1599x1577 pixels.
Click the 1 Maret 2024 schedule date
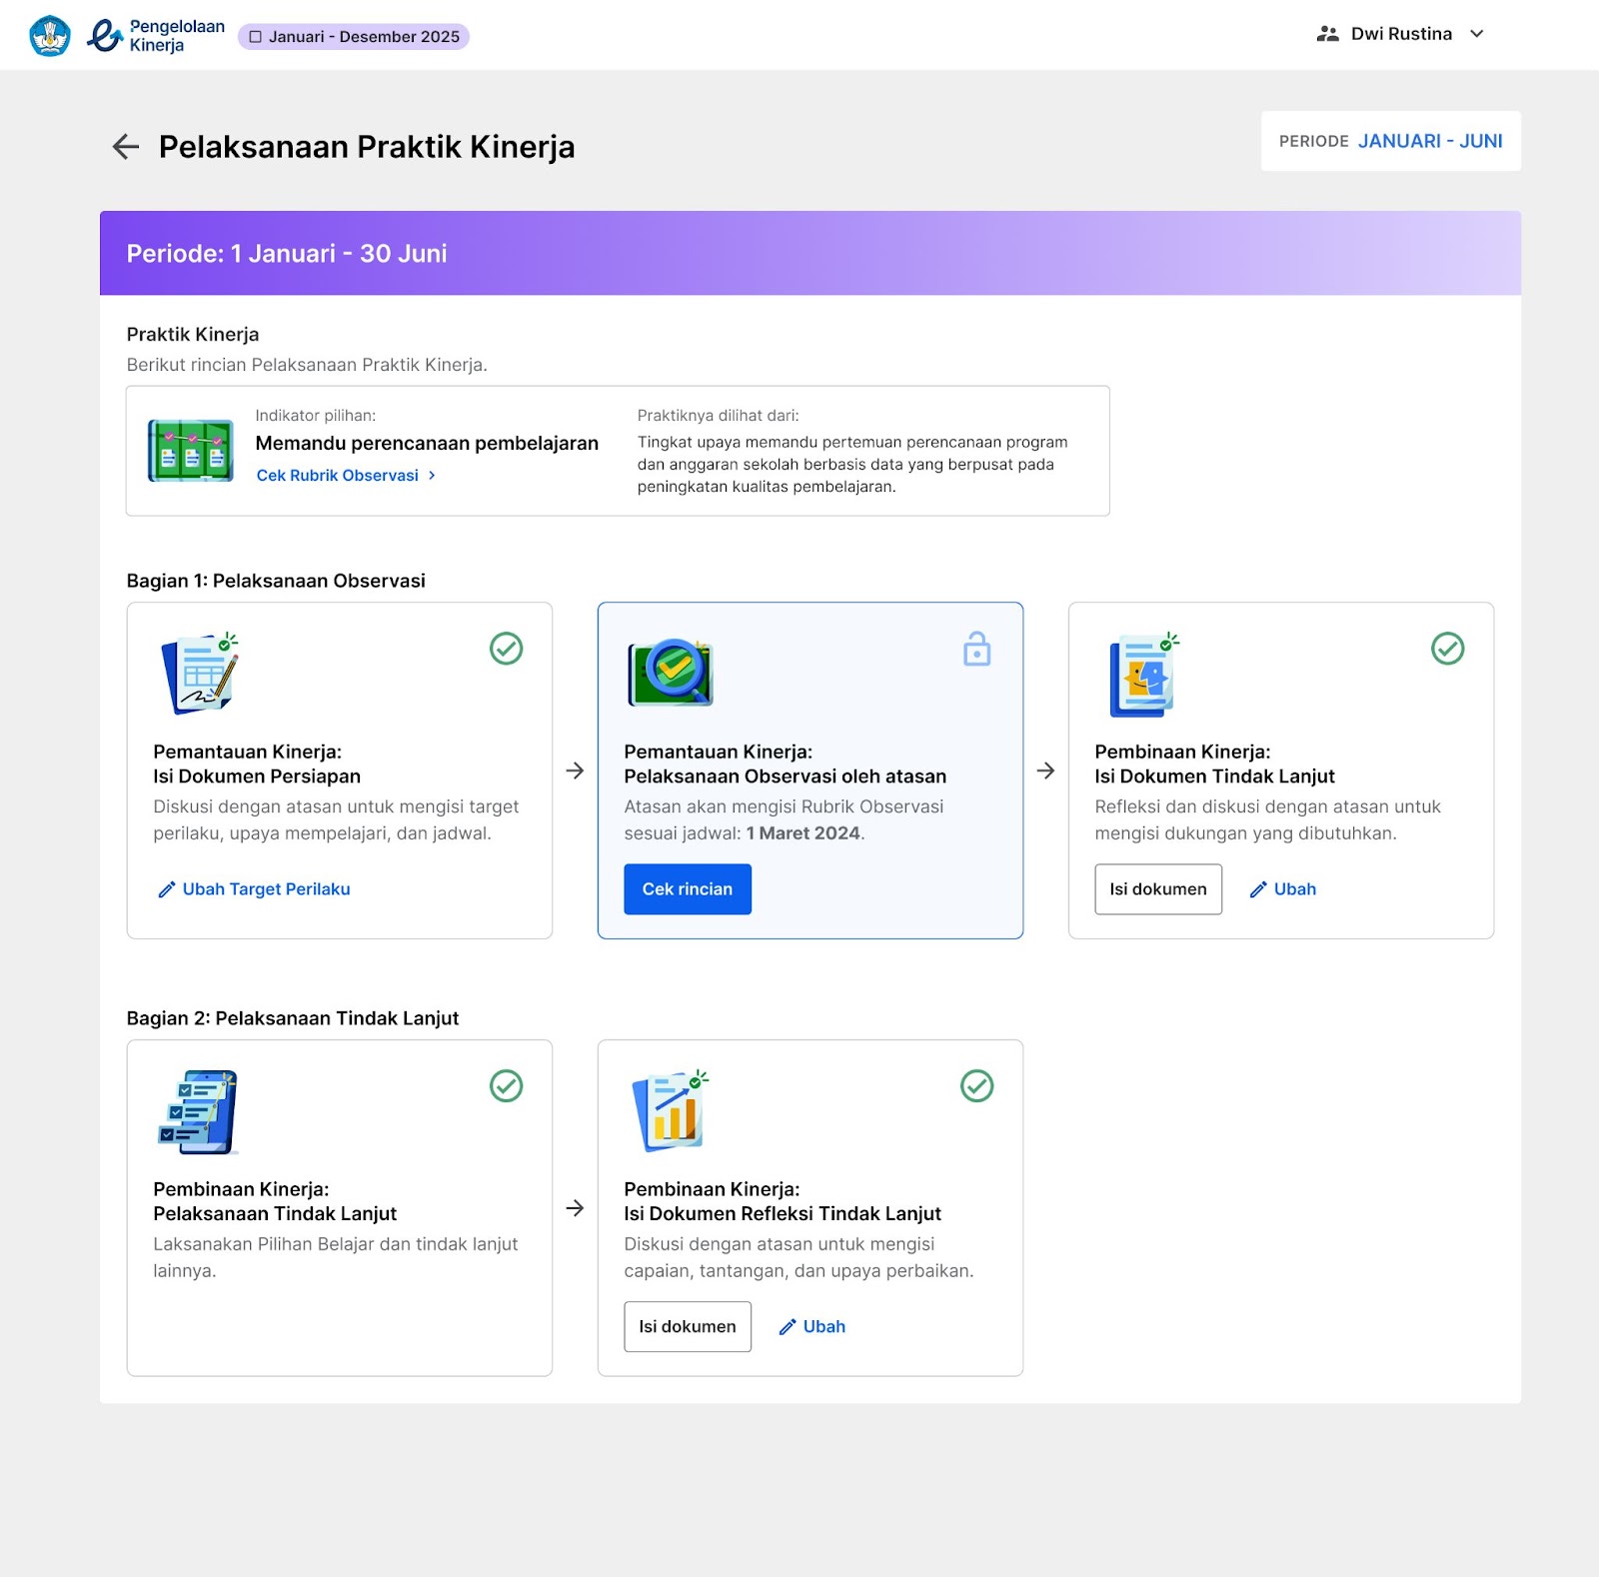pyautogui.click(x=802, y=833)
